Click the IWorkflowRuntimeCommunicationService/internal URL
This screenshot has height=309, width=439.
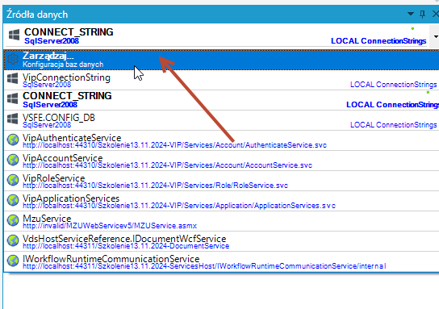click(x=204, y=266)
